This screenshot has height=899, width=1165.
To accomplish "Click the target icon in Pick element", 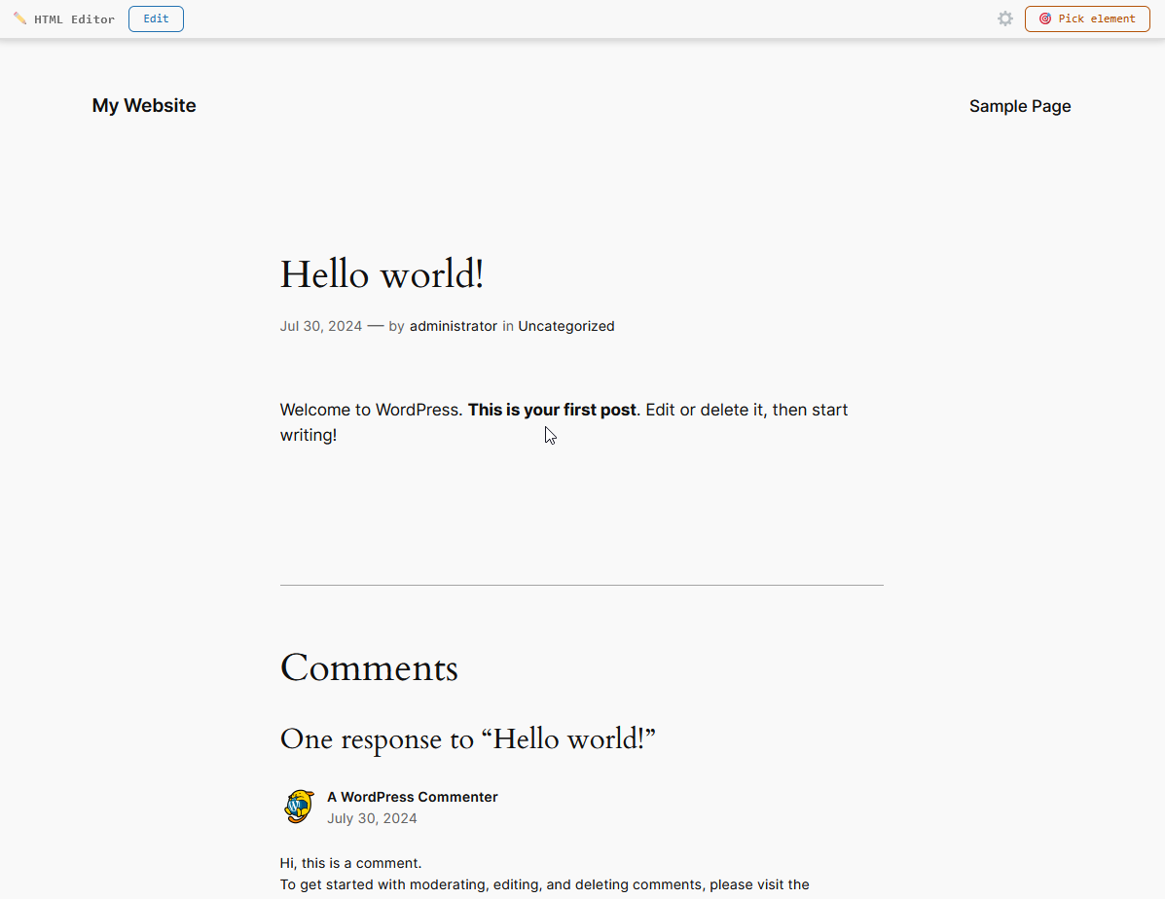I will tap(1045, 18).
